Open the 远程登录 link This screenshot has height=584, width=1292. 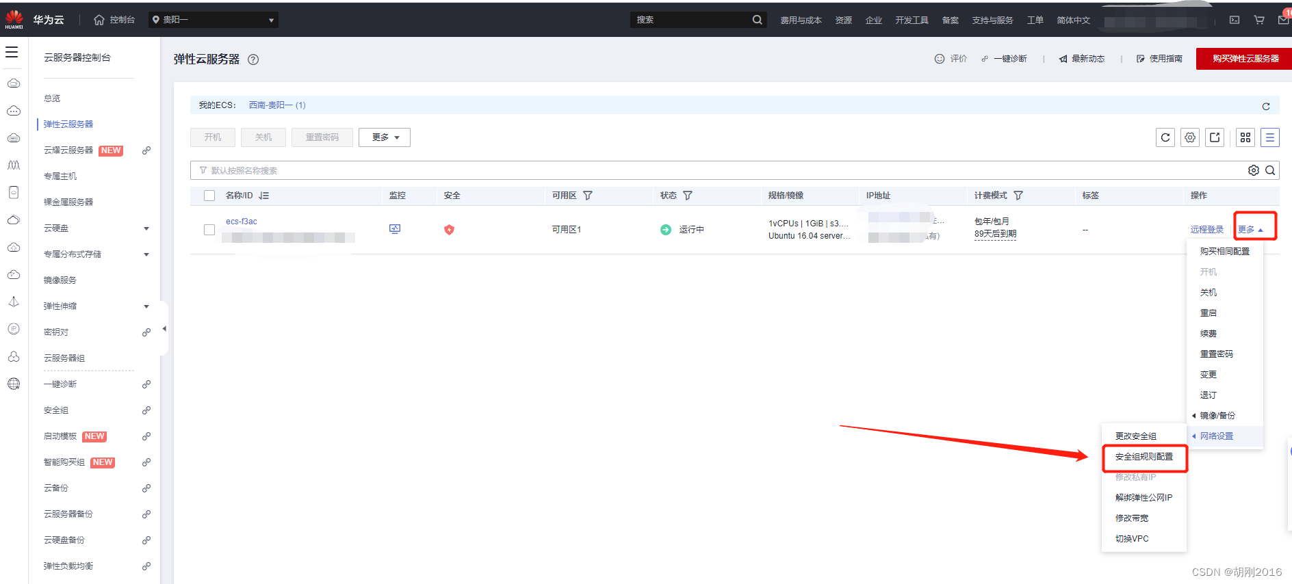click(1207, 230)
